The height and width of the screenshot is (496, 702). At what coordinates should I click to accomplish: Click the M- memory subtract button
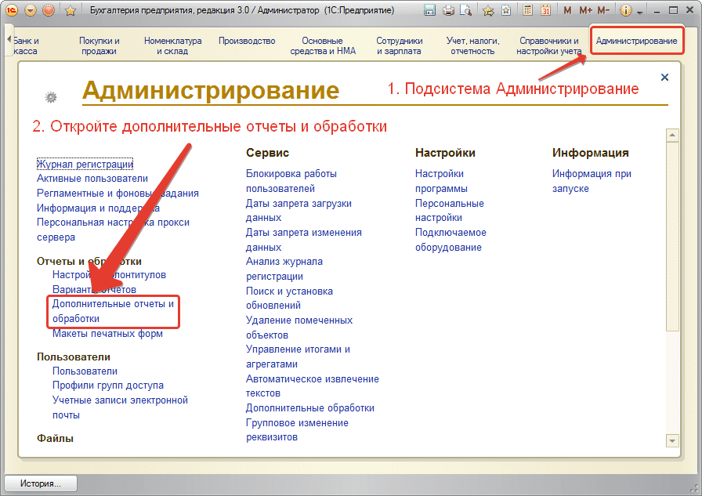604,10
